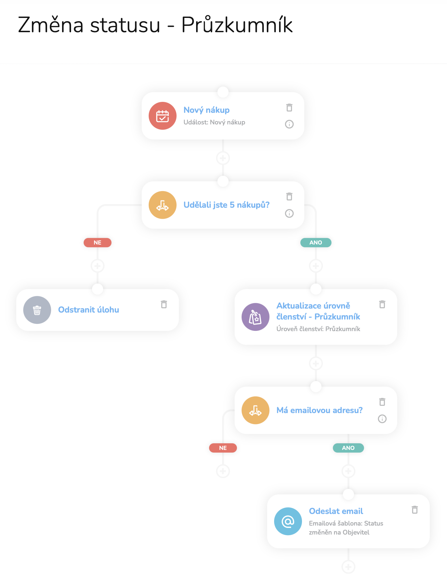
Task: Delete the Nový nákup node via trash icon
Action: click(x=289, y=108)
